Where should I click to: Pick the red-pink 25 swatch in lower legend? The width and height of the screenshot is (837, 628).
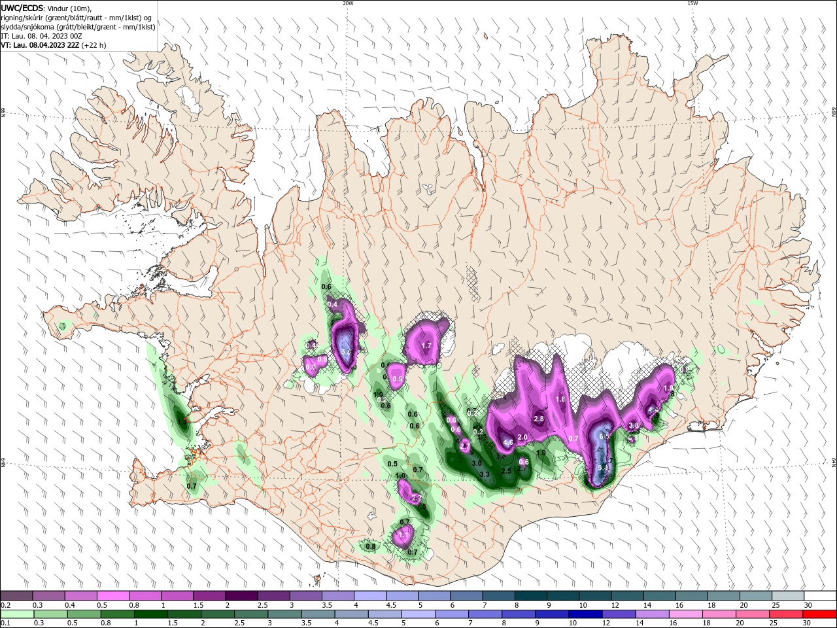coord(786,614)
